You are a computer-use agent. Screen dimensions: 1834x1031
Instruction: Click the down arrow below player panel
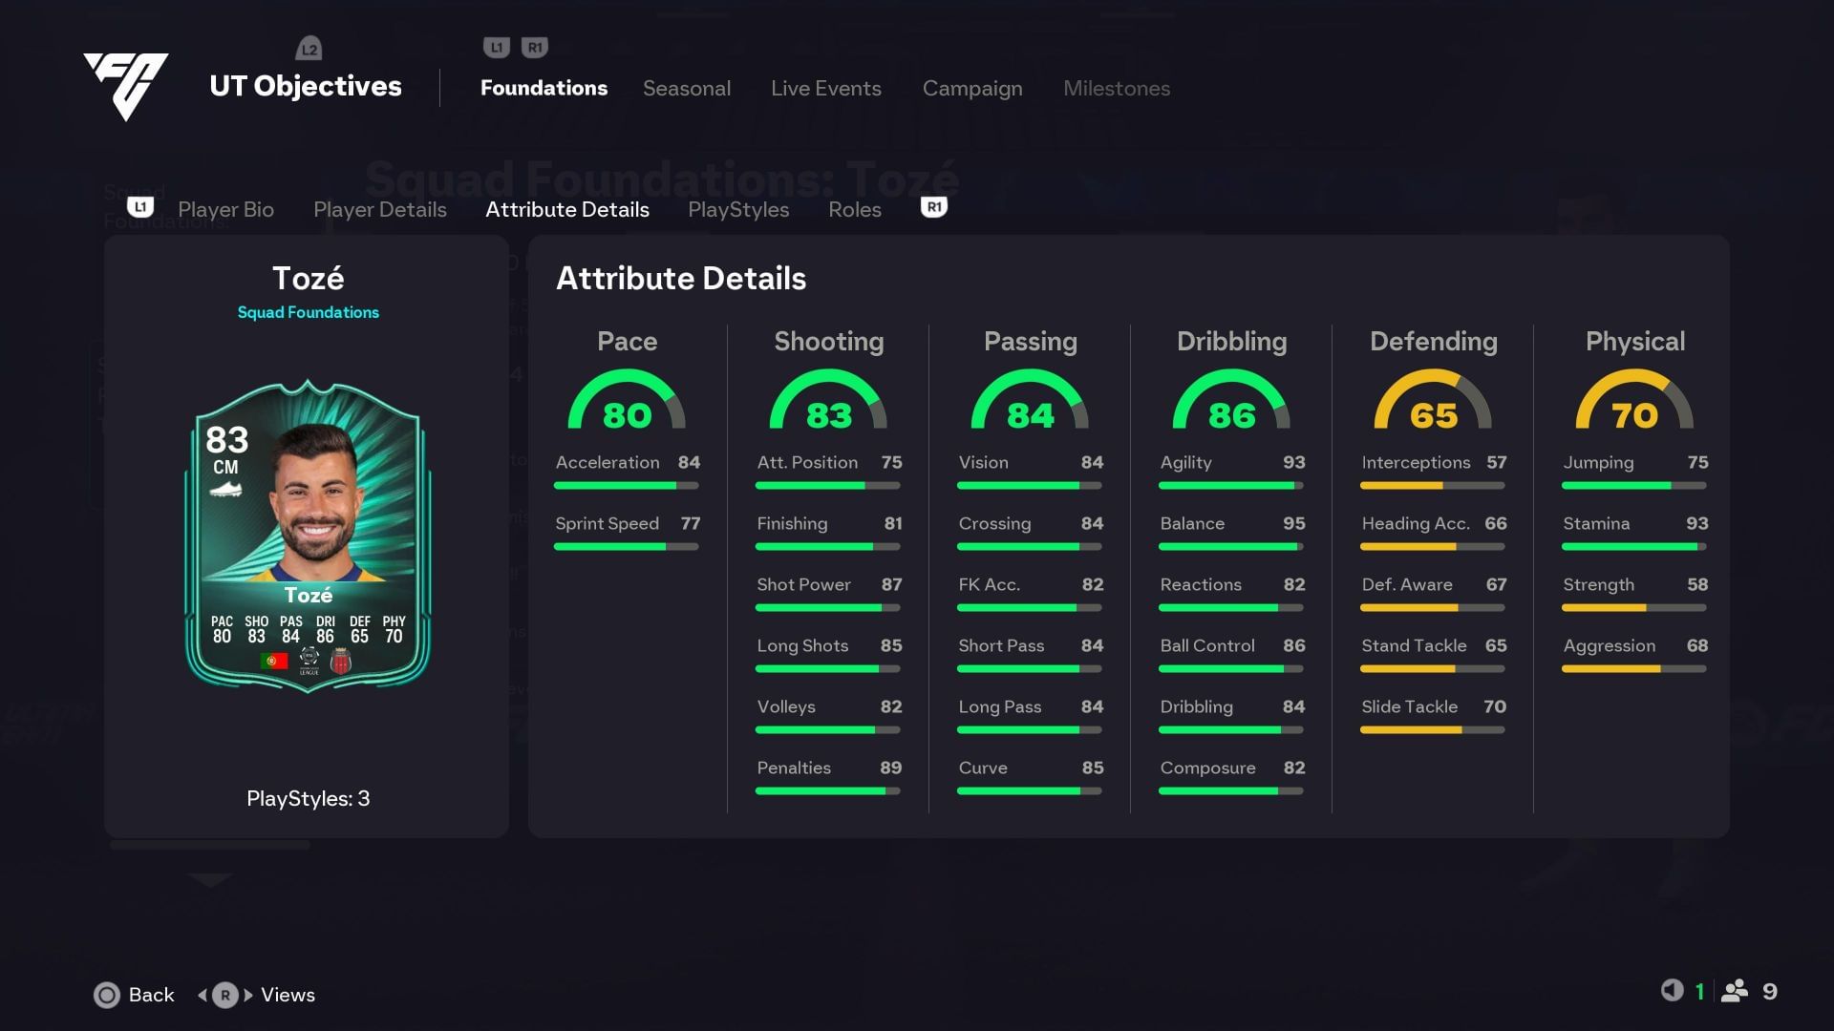[210, 879]
